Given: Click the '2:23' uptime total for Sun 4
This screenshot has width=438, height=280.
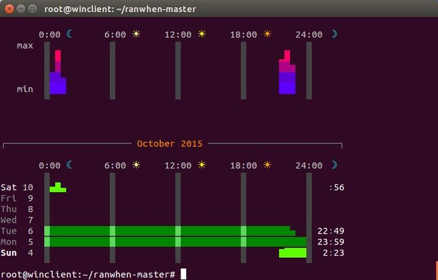Looking at the screenshot, I should pyautogui.click(x=334, y=253).
